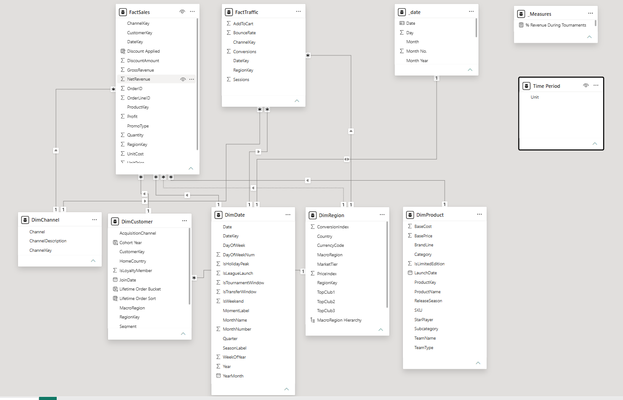The height and width of the screenshot is (400, 623).
Task: Select the GrossRevenue field in FactSales
Action: click(x=140, y=70)
